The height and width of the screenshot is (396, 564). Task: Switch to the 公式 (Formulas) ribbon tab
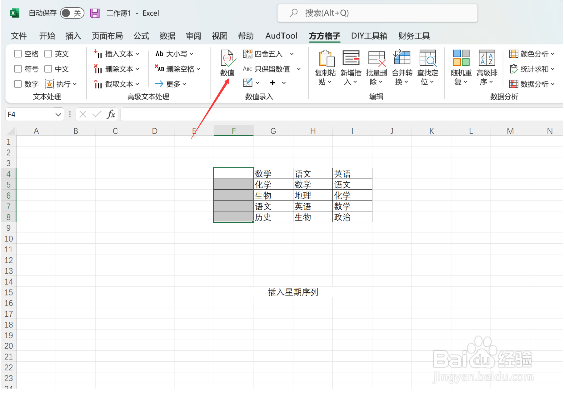coord(141,36)
